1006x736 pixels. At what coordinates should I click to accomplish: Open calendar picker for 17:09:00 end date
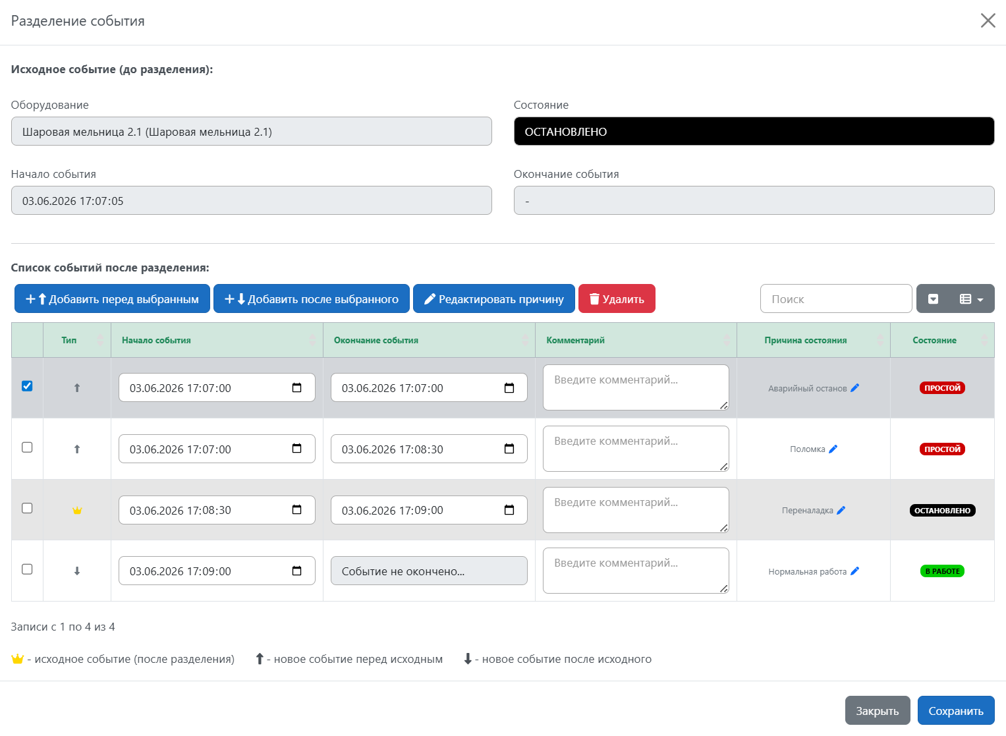tap(509, 510)
